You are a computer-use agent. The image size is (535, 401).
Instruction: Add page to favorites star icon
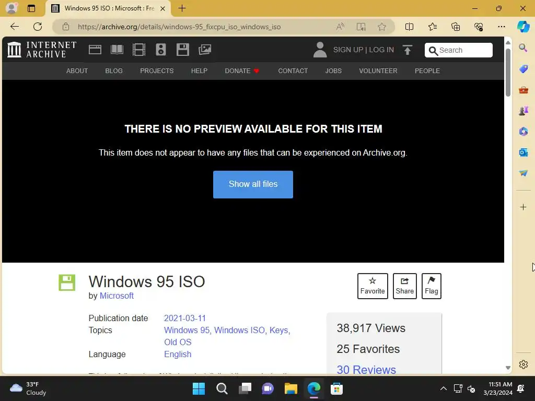tap(382, 27)
